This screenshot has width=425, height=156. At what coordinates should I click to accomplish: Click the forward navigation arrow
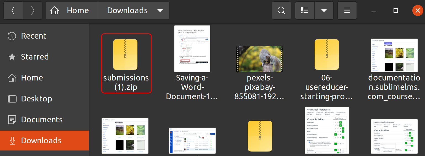point(33,10)
